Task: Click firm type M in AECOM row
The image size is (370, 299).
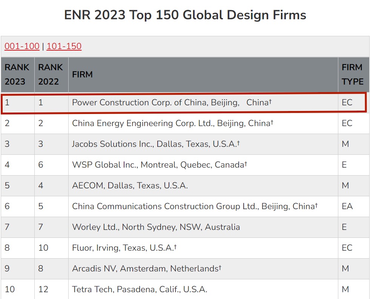Action: (345, 185)
